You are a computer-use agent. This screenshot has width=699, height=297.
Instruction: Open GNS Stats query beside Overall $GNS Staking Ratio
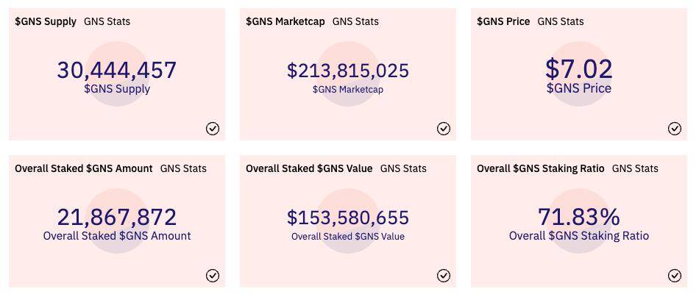[x=635, y=168]
